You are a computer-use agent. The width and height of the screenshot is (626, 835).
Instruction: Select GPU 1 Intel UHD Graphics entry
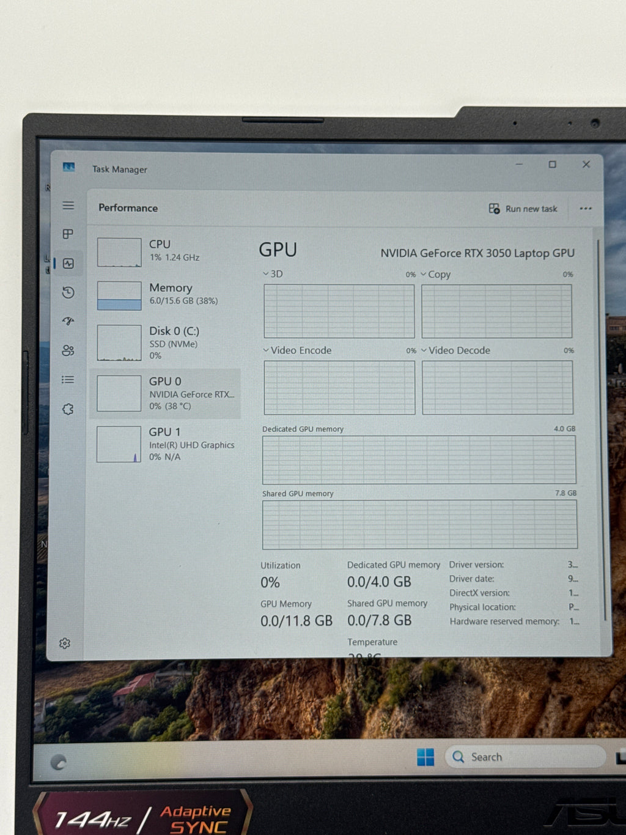click(166, 444)
